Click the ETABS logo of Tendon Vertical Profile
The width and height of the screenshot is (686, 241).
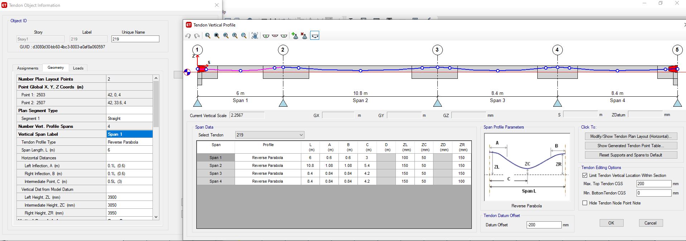click(x=189, y=25)
